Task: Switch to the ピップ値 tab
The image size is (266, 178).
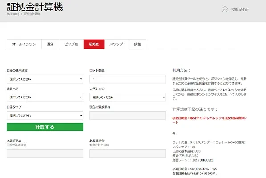Action: (71, 44)
